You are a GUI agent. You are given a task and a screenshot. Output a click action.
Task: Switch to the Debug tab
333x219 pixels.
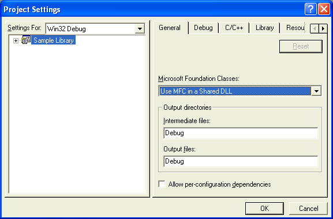[x=203, y=28]
